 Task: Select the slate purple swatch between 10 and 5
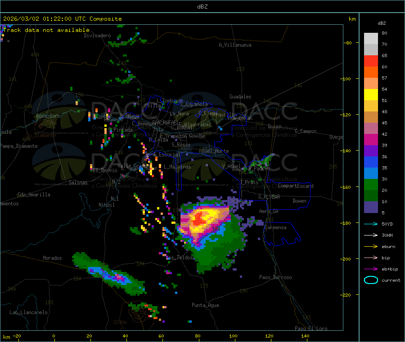point(371,207)
